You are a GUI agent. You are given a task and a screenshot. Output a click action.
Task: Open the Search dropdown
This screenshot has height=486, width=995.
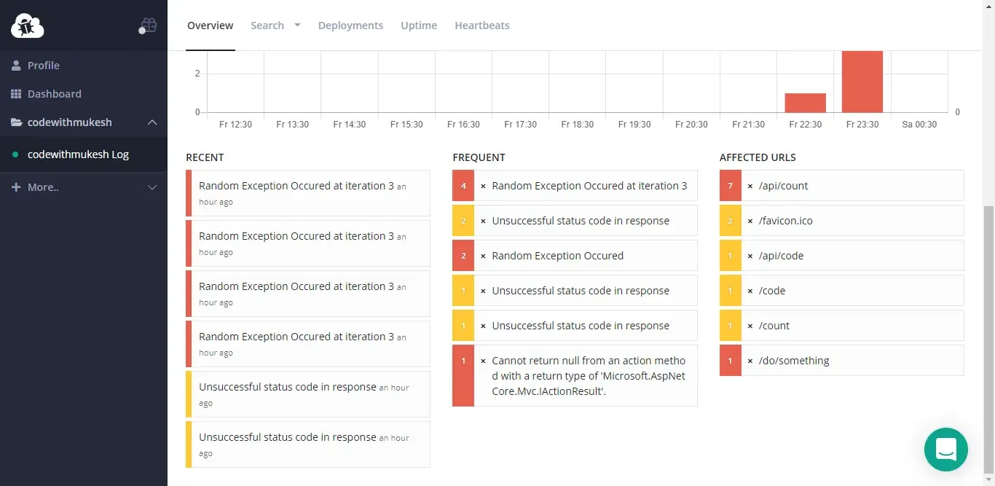[275, 25]
